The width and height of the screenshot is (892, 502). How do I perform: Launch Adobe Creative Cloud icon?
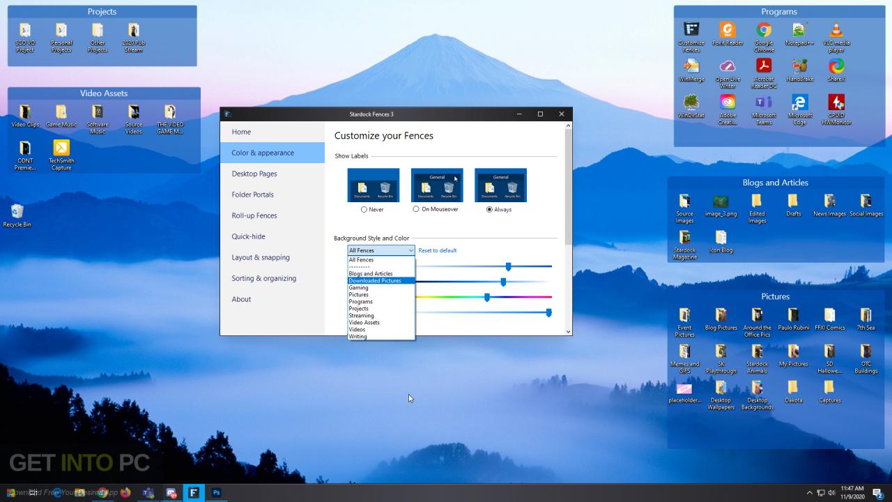pyautogui.click(x=728, y=102)
